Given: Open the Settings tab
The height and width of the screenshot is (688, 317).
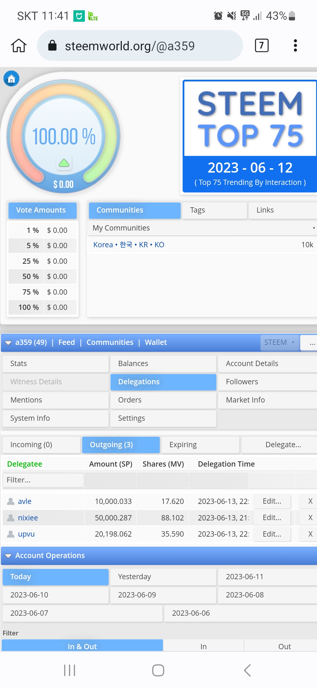Looking at the screenshot, I should (163, 418).
